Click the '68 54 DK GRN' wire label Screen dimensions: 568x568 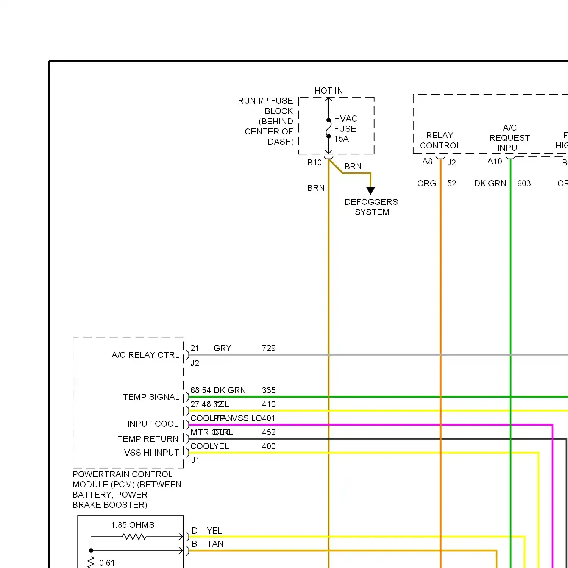(x=218, y=390)
